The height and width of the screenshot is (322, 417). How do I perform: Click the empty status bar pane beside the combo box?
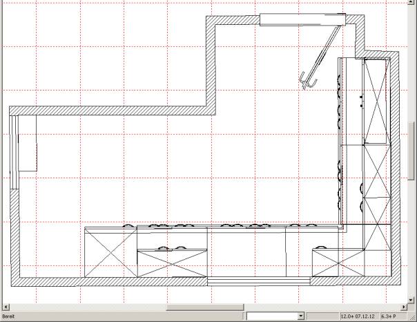(322, 316)
